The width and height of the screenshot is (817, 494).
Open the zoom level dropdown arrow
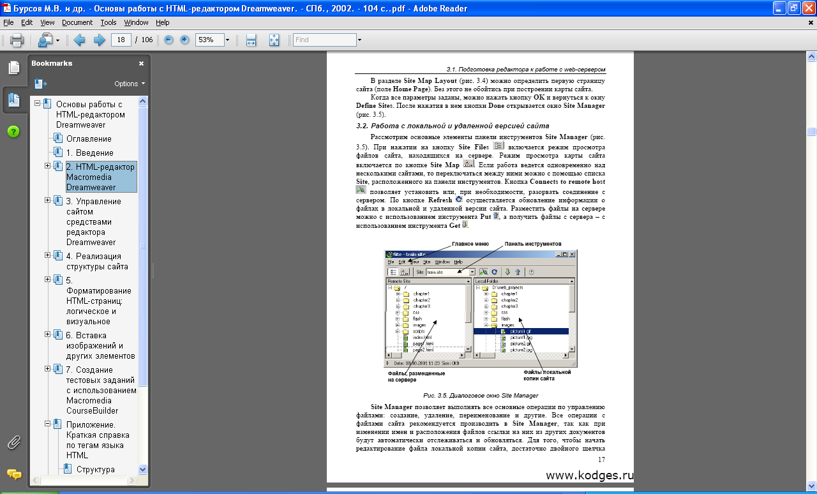click(227, 40)
